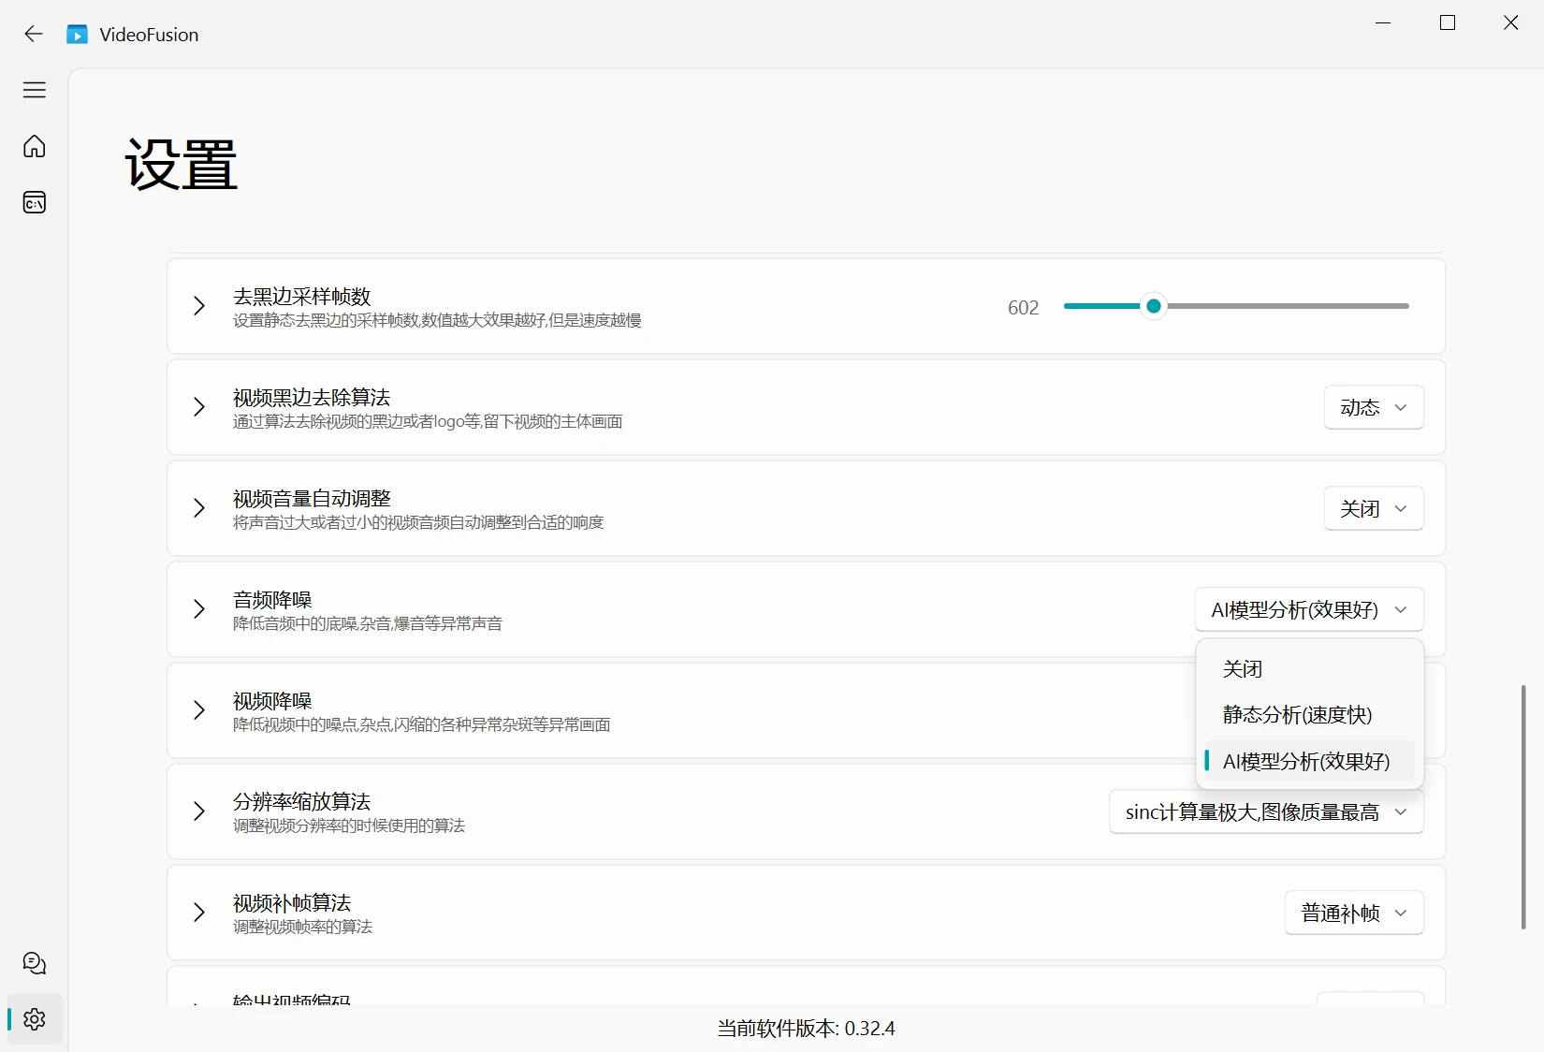Click the 视频降噪 setting title

click(272, 700)
